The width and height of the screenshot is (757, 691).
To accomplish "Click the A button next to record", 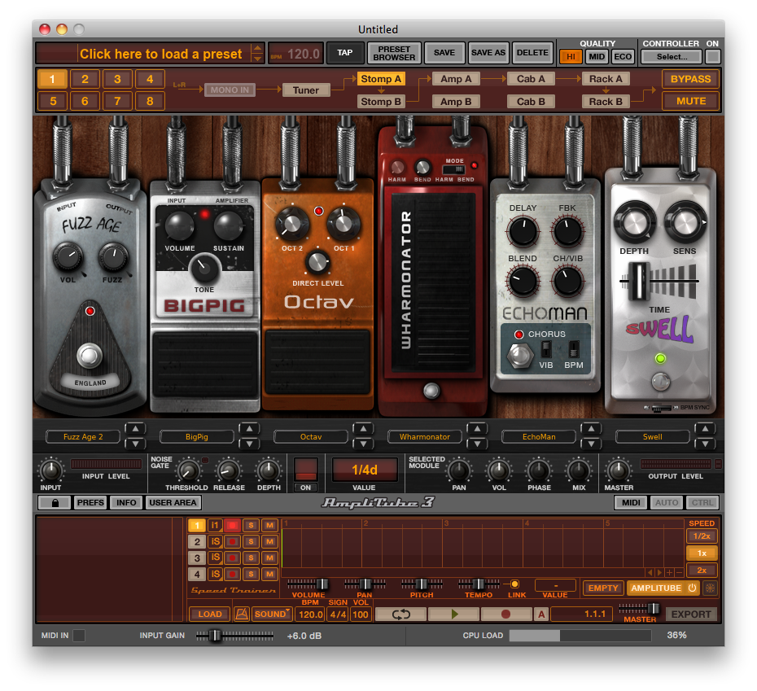I will (x=541, y=614).
